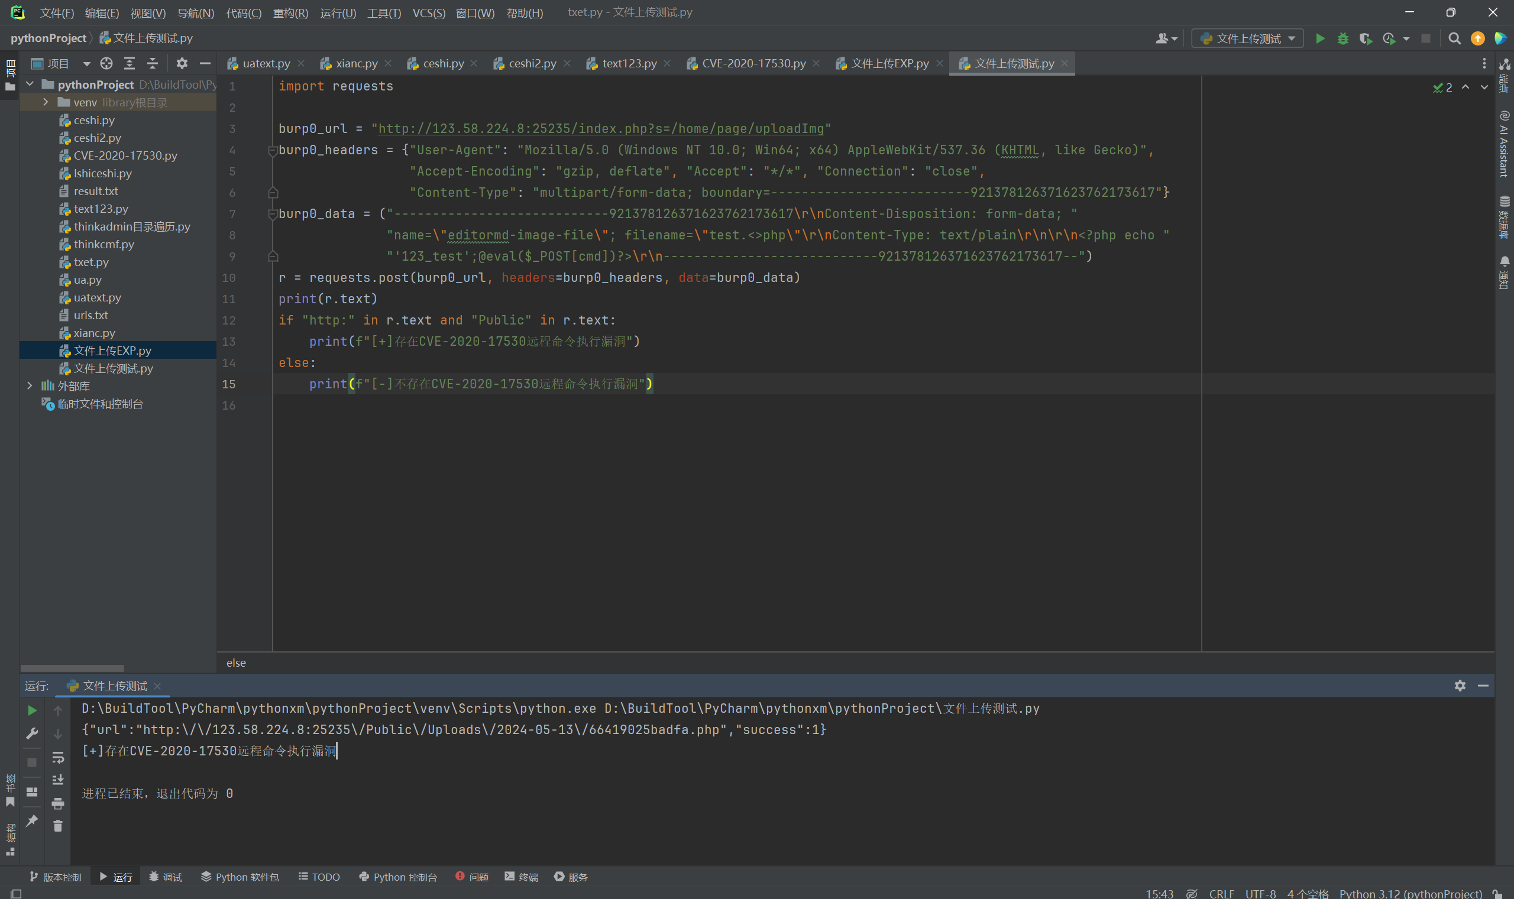Click the uploadImg URL link in code
This screenshot has width=1514, height=899.
pos(601,128)
